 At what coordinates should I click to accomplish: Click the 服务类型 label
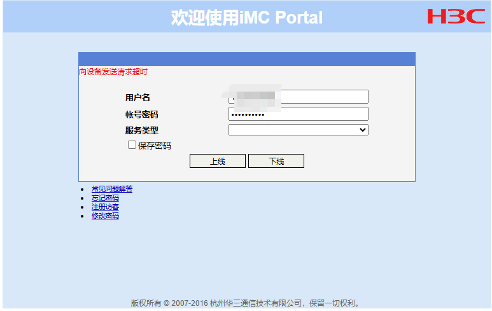point(142,130)
